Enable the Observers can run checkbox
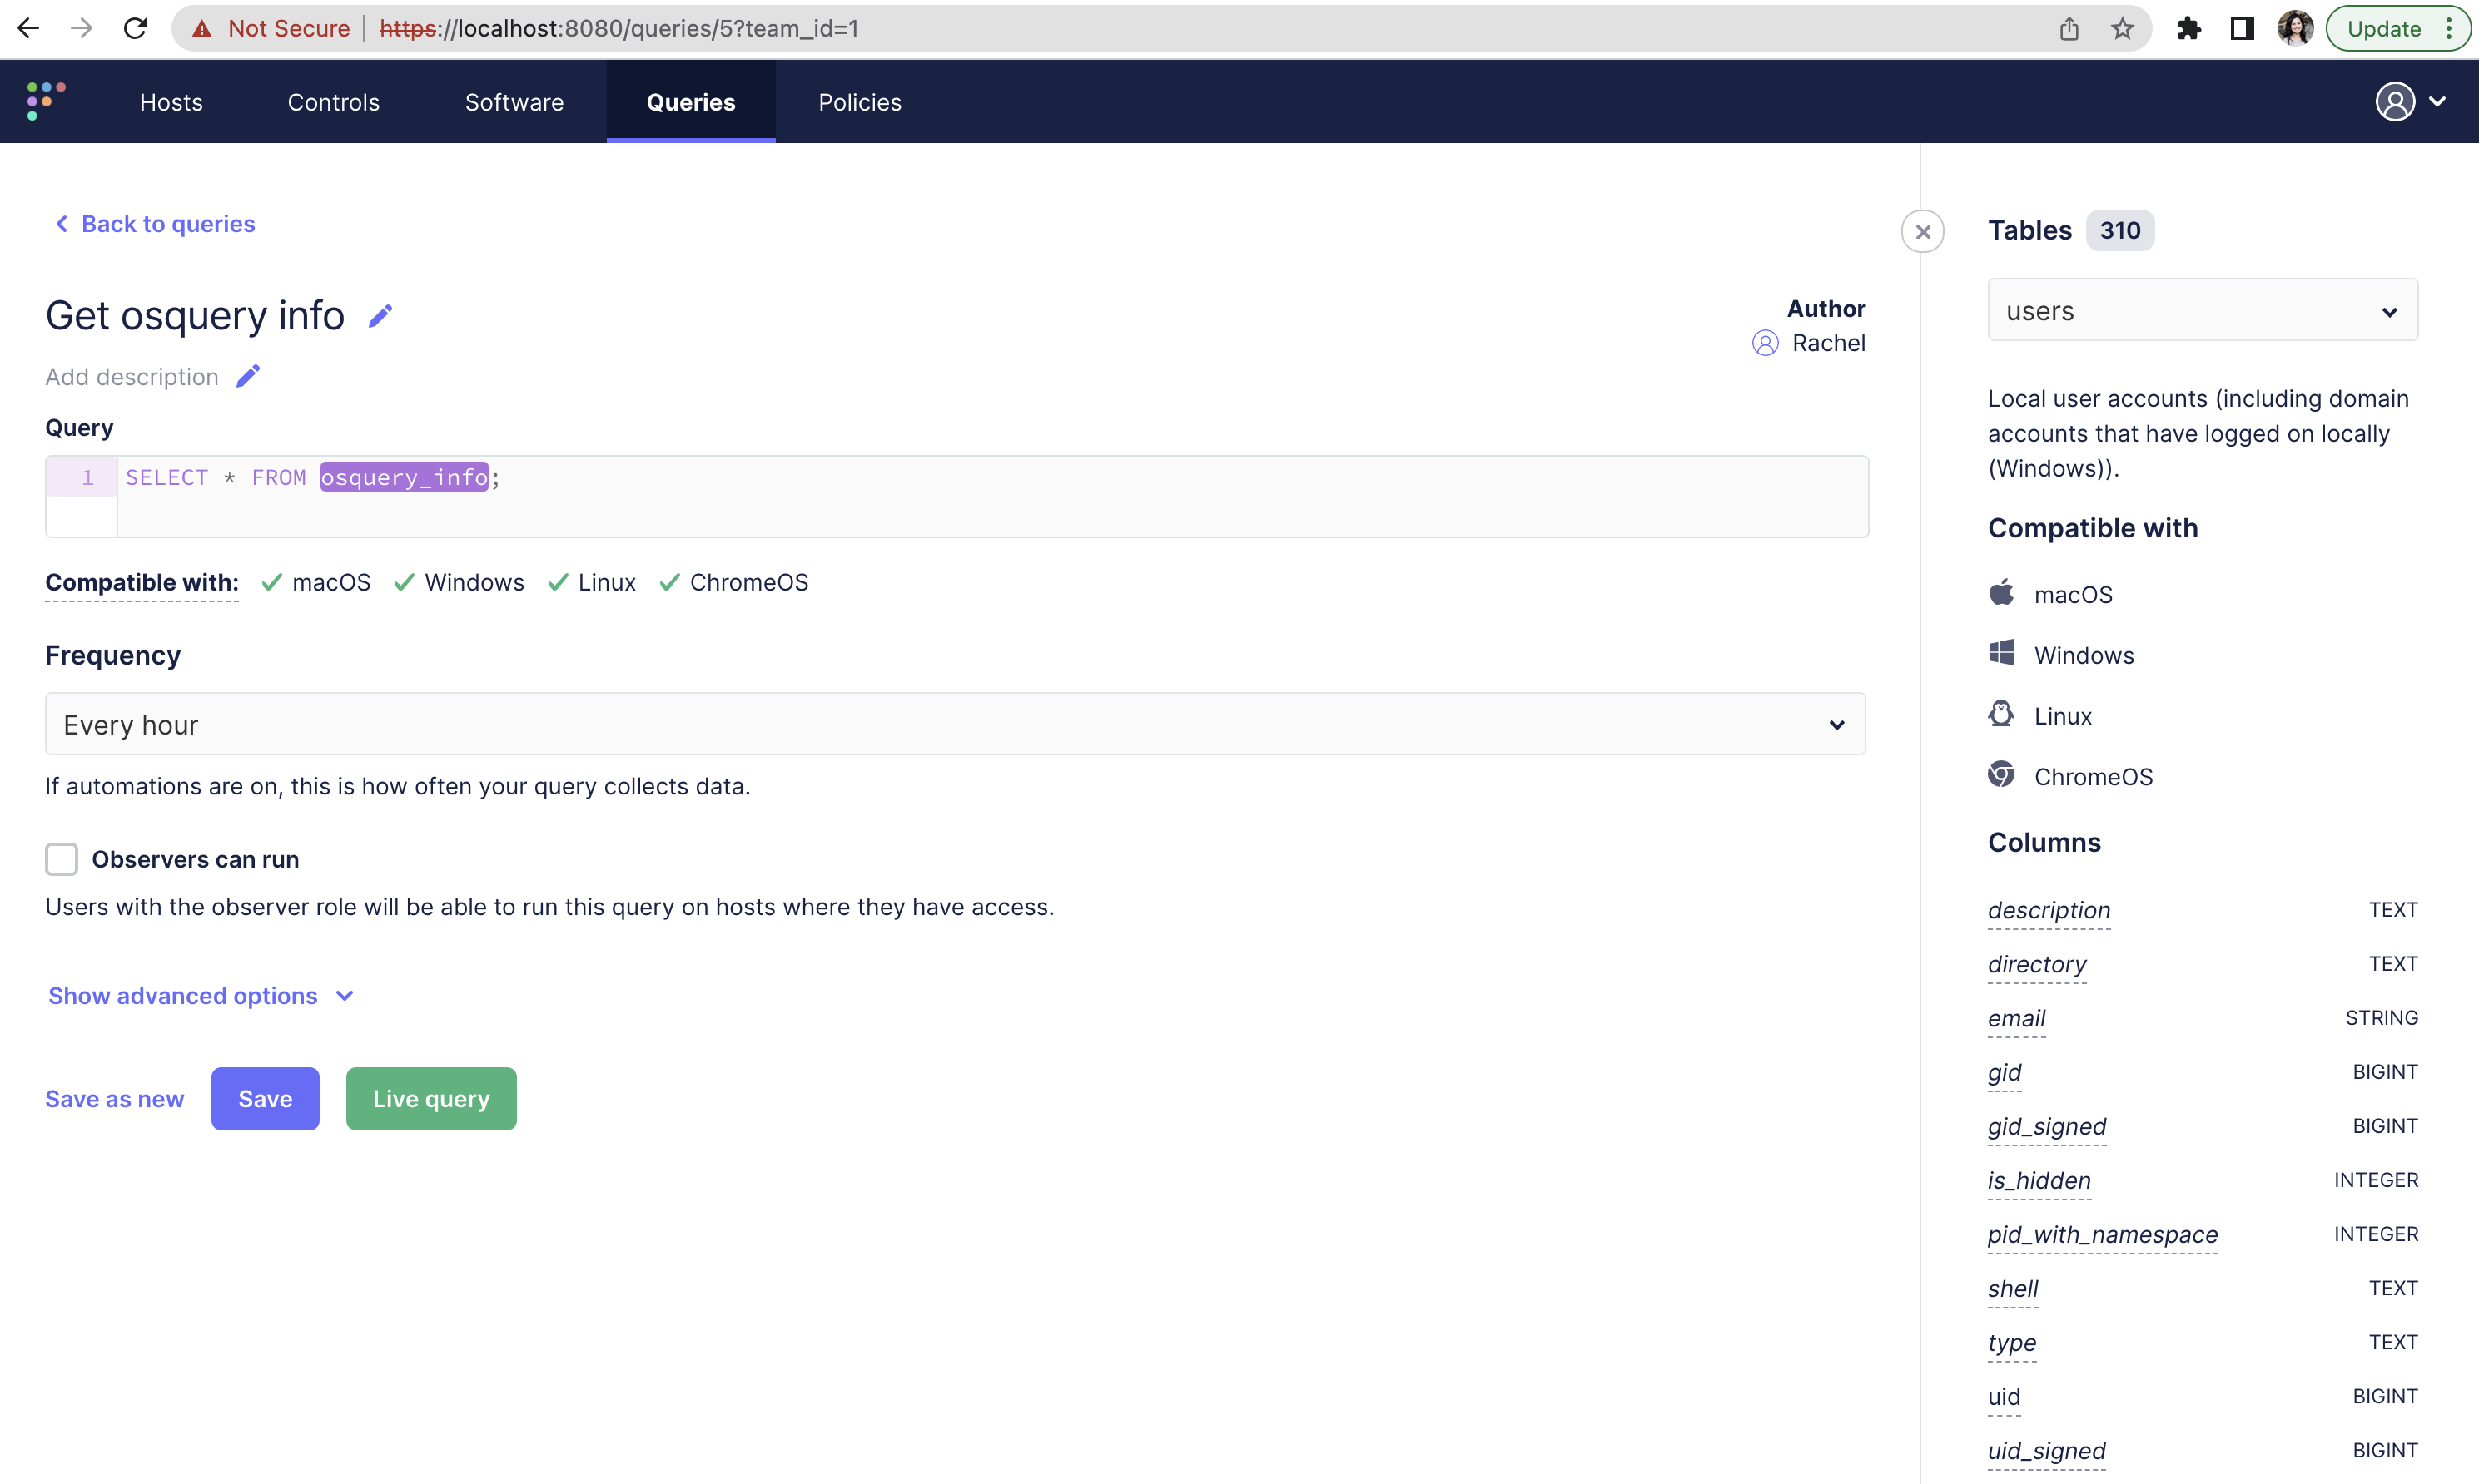The width and height of the screenshot is (2479, 1484). tap(61, 858)
